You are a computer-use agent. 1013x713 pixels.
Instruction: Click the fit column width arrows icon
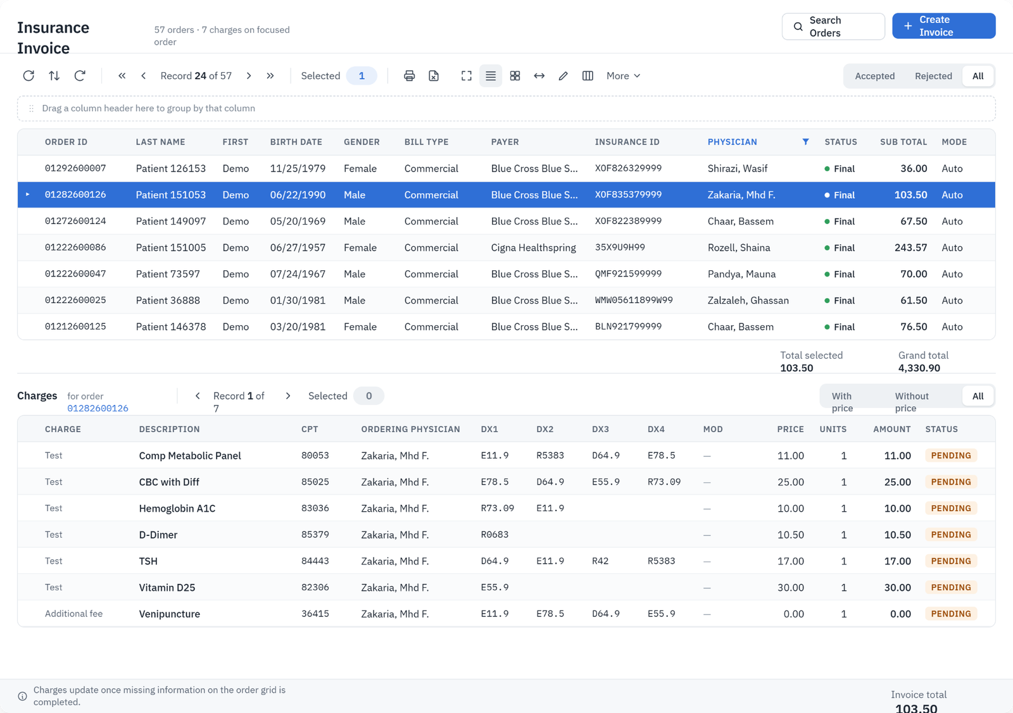point(539,76)
